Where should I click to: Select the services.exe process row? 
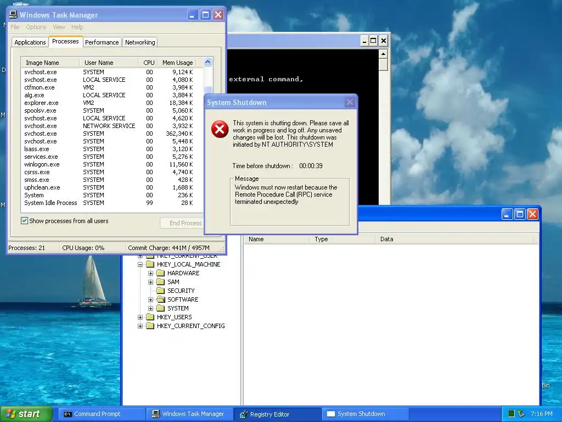point(112,157)
